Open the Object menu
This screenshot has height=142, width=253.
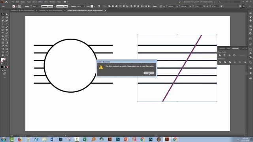tap(23, 2)
